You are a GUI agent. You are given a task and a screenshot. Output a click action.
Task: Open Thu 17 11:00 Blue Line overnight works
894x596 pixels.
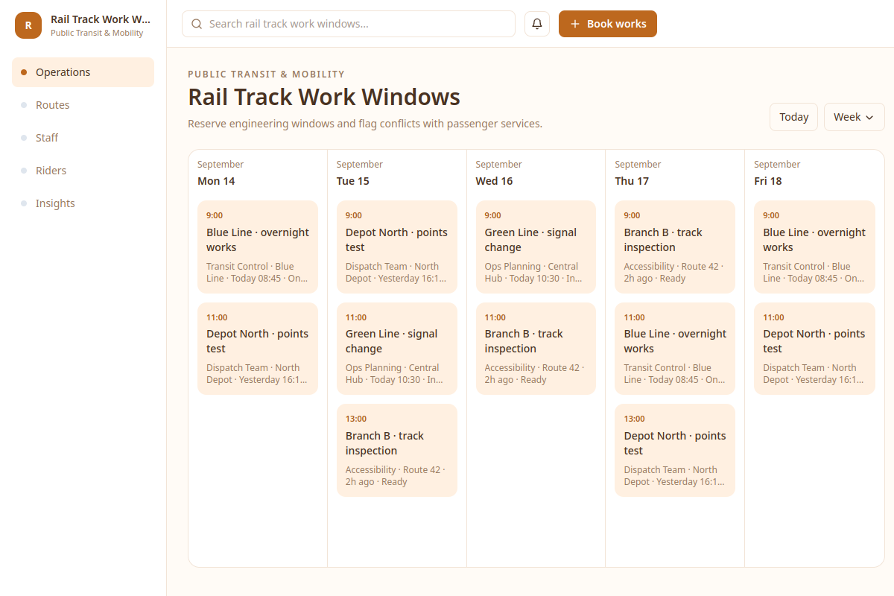(x=675, y=348)
